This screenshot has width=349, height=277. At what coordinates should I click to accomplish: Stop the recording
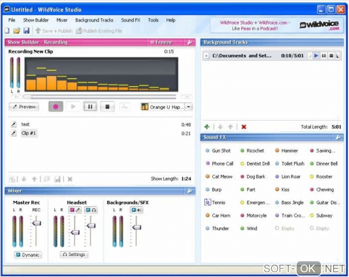click(107, 107)
